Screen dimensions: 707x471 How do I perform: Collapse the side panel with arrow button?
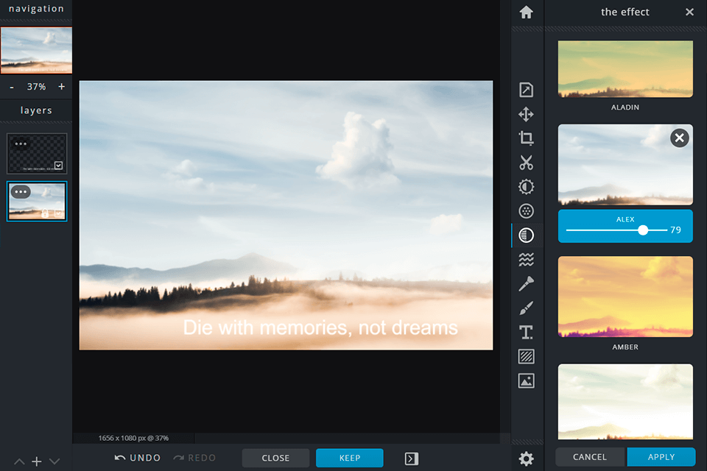(412, 458)
